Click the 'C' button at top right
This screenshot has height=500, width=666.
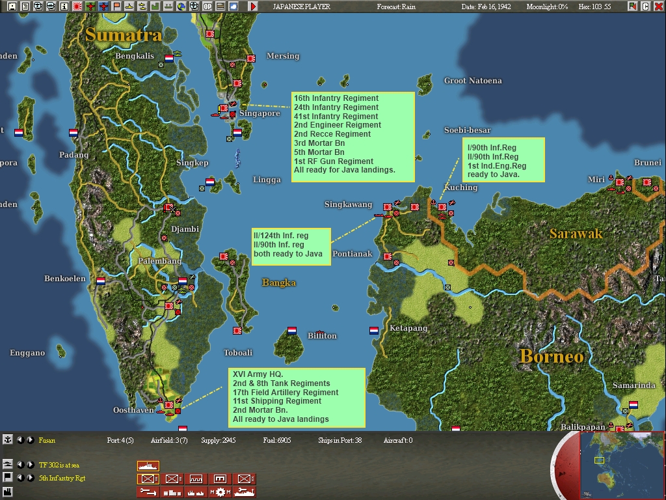pos(646,6)
